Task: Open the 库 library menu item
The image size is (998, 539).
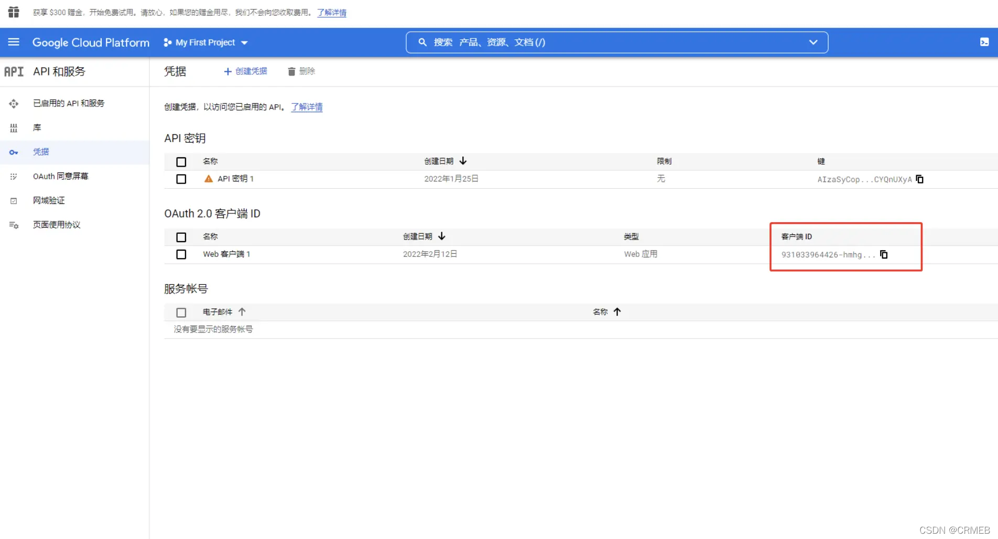Action: pos(74,127)
